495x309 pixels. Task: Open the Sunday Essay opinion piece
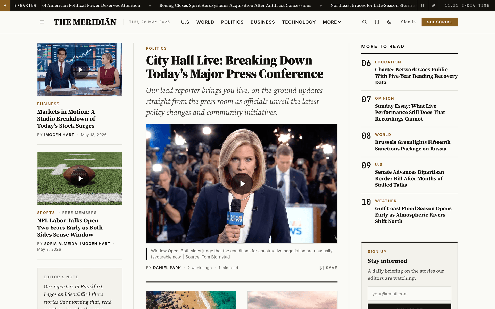coord(410,112)
